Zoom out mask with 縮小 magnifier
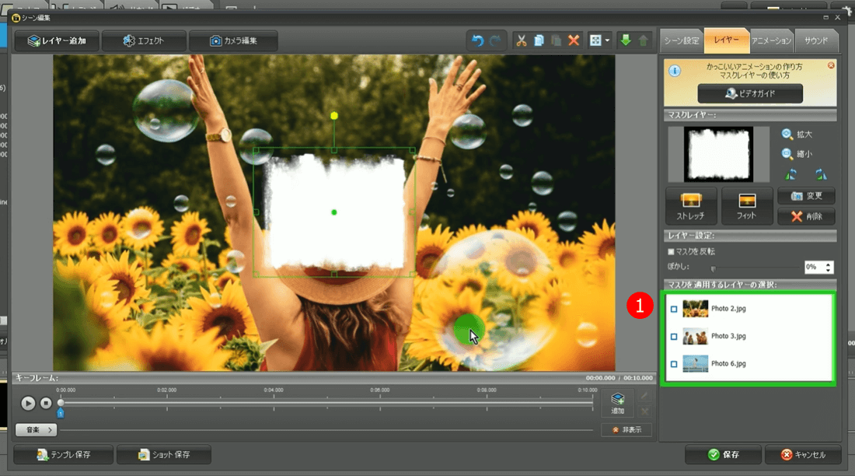Screen dimensions: 855x476 pyautogui.click(x=788, y=154)
